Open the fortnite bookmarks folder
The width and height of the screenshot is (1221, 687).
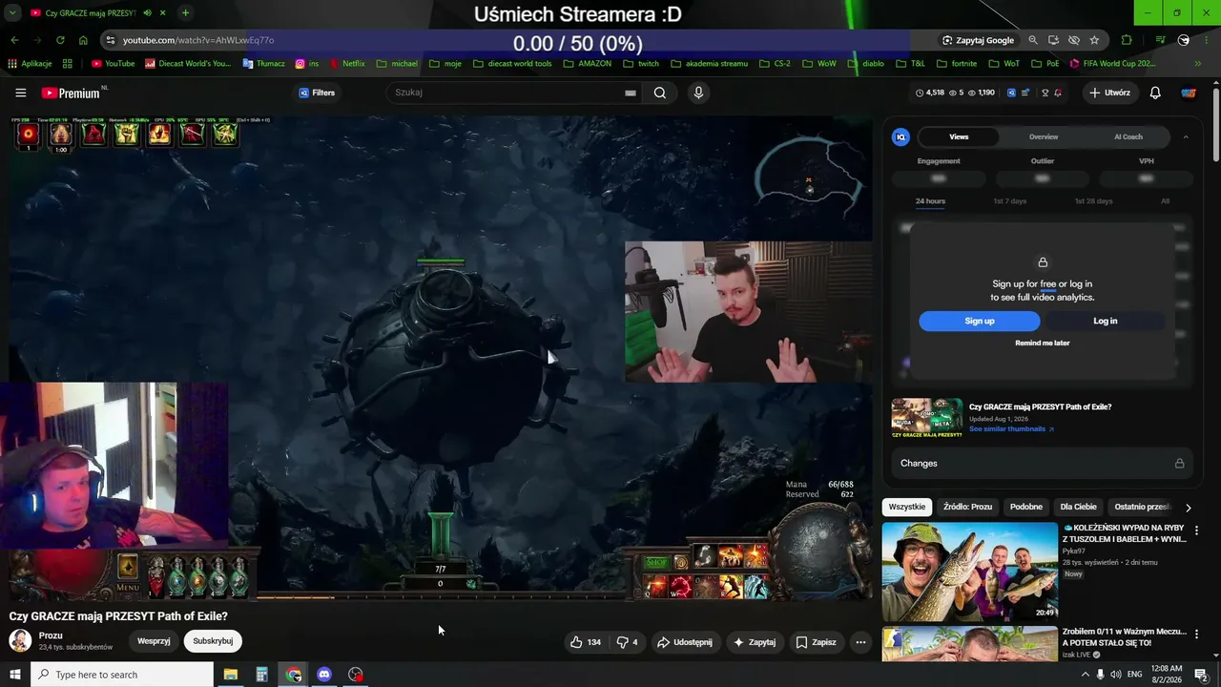[x=956, y=64]
